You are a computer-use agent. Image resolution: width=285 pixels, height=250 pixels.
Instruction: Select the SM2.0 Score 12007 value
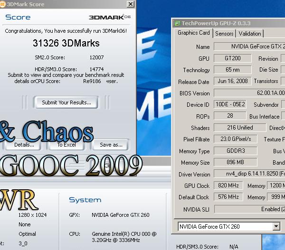pyautogui.click(x=96, y=57)
